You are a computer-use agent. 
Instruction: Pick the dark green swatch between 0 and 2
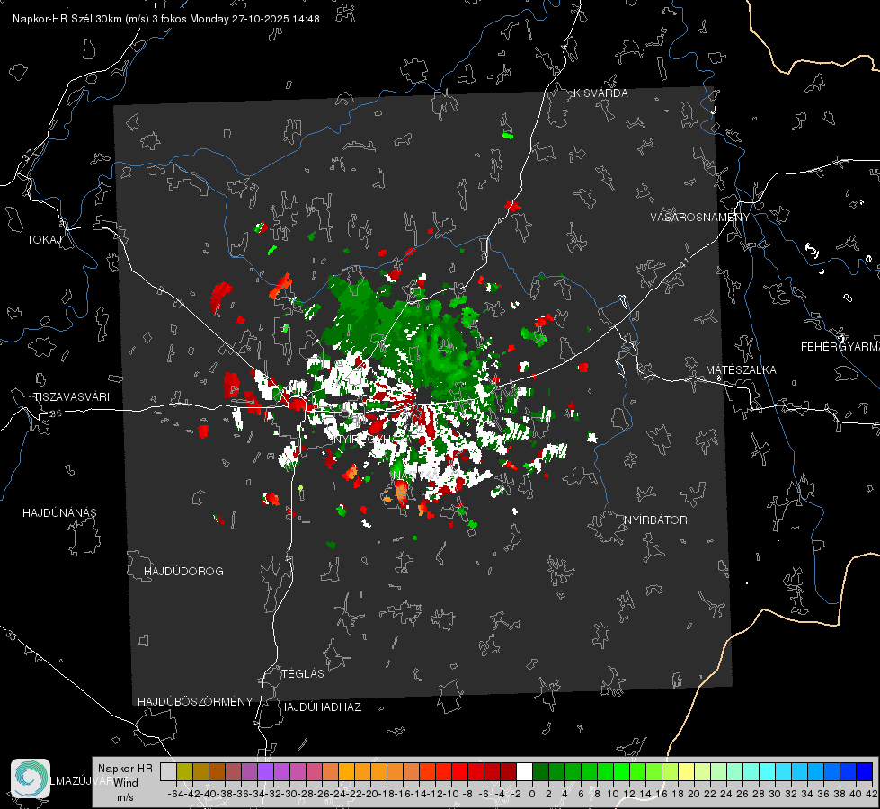(x=540, y=771)
